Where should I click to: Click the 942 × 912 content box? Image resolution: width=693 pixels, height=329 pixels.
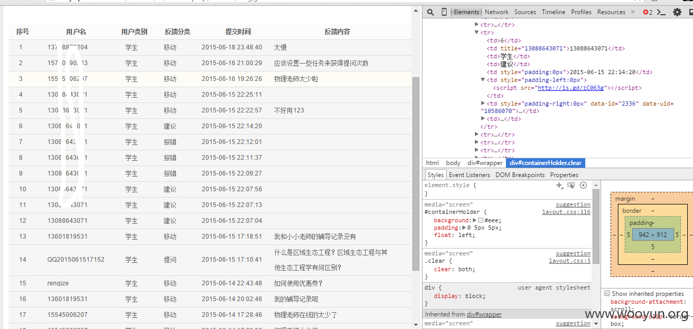(653, 235)
